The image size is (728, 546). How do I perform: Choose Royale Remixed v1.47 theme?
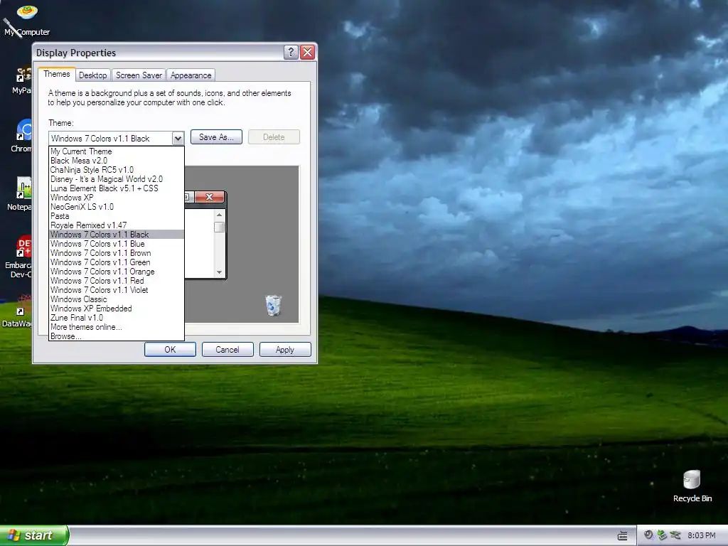tap(117, 225)
